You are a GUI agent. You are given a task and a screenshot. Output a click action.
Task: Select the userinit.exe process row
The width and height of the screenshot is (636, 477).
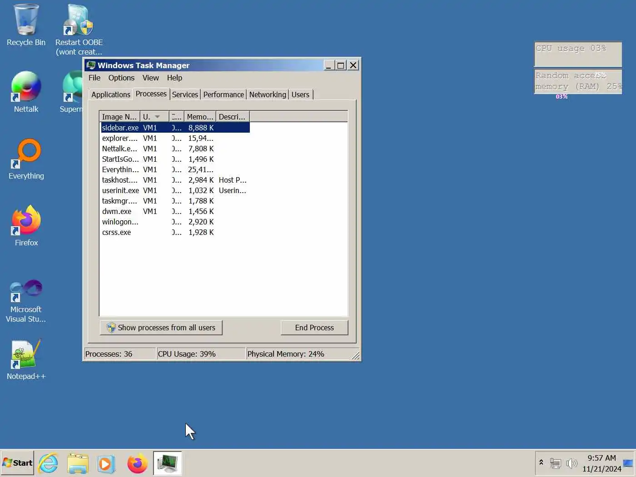175,190
